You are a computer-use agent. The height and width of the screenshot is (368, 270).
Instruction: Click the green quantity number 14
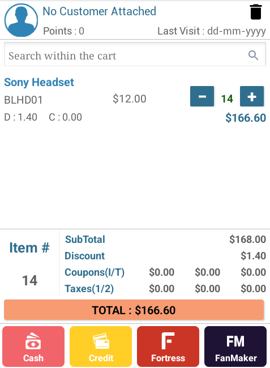[227, 99]
